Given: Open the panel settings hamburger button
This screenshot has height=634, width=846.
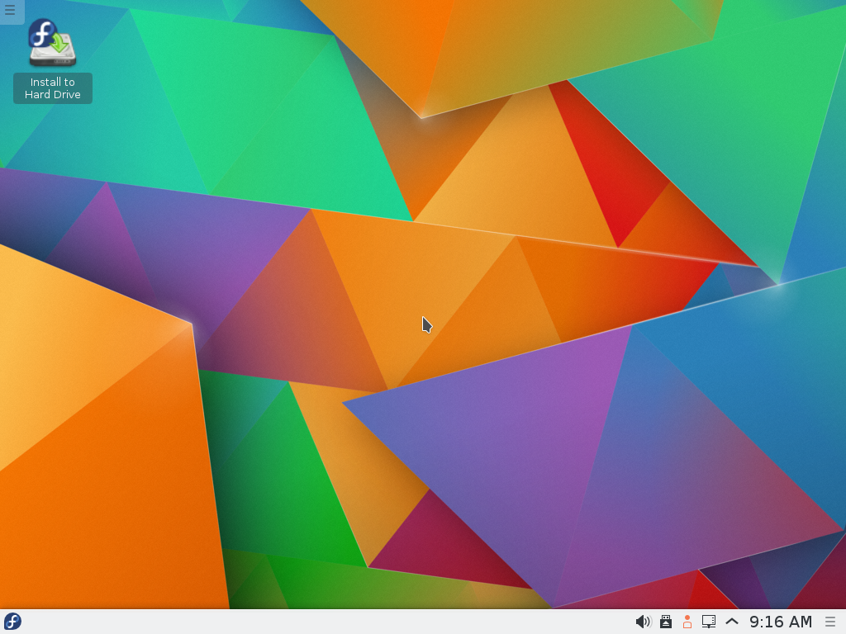Looking at the screenshot, I should (831, 622).
